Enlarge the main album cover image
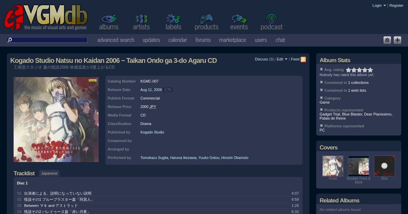The image size is (408, 214). pos(56,120)
